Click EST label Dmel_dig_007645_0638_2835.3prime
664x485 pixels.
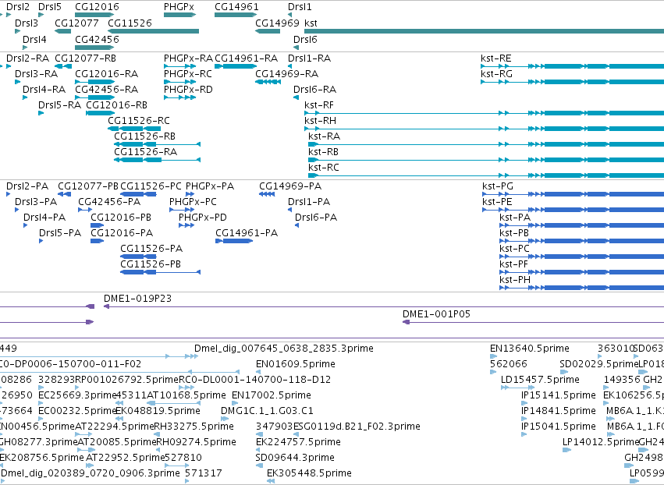tap(284, 349)
